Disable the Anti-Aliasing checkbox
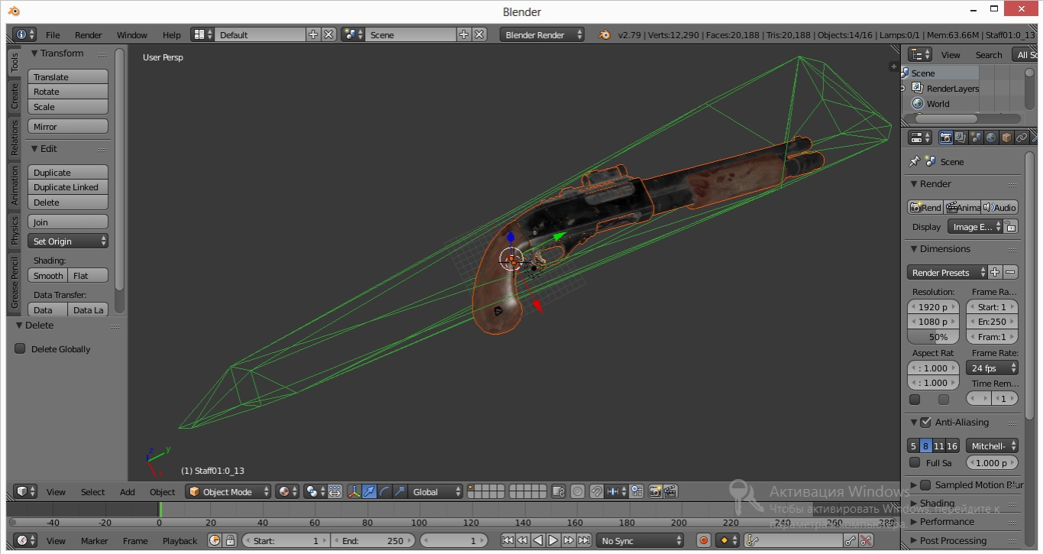1043x554 pixels. click(x=925, y=423)
